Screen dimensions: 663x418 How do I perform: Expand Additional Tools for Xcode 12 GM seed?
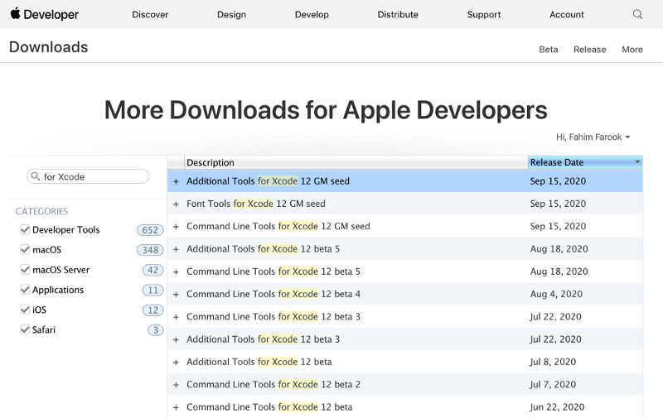coord(176,181)
